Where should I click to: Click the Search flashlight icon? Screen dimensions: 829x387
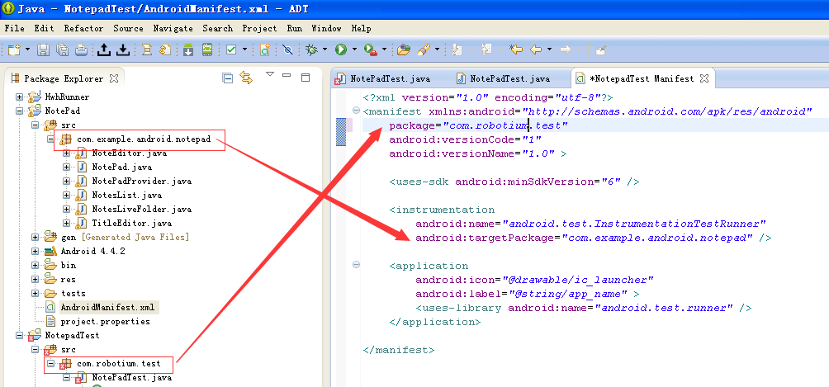click(423, 50)
